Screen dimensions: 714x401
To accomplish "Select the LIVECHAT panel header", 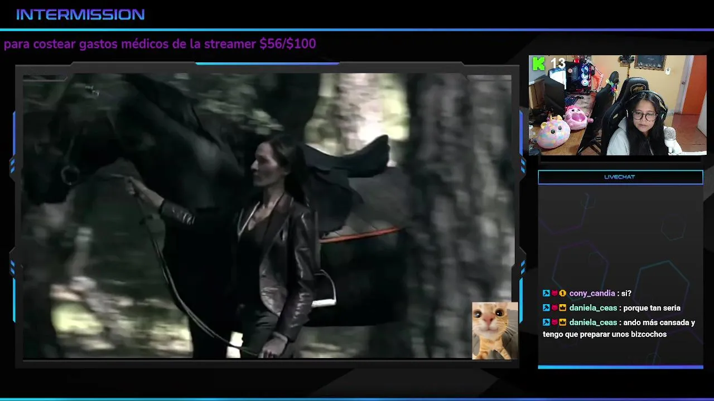I will [620, 177].
